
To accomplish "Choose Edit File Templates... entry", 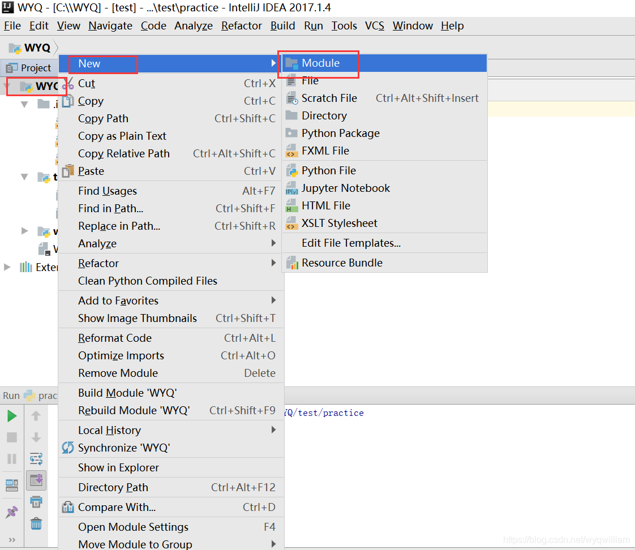I will pos(384,243).
